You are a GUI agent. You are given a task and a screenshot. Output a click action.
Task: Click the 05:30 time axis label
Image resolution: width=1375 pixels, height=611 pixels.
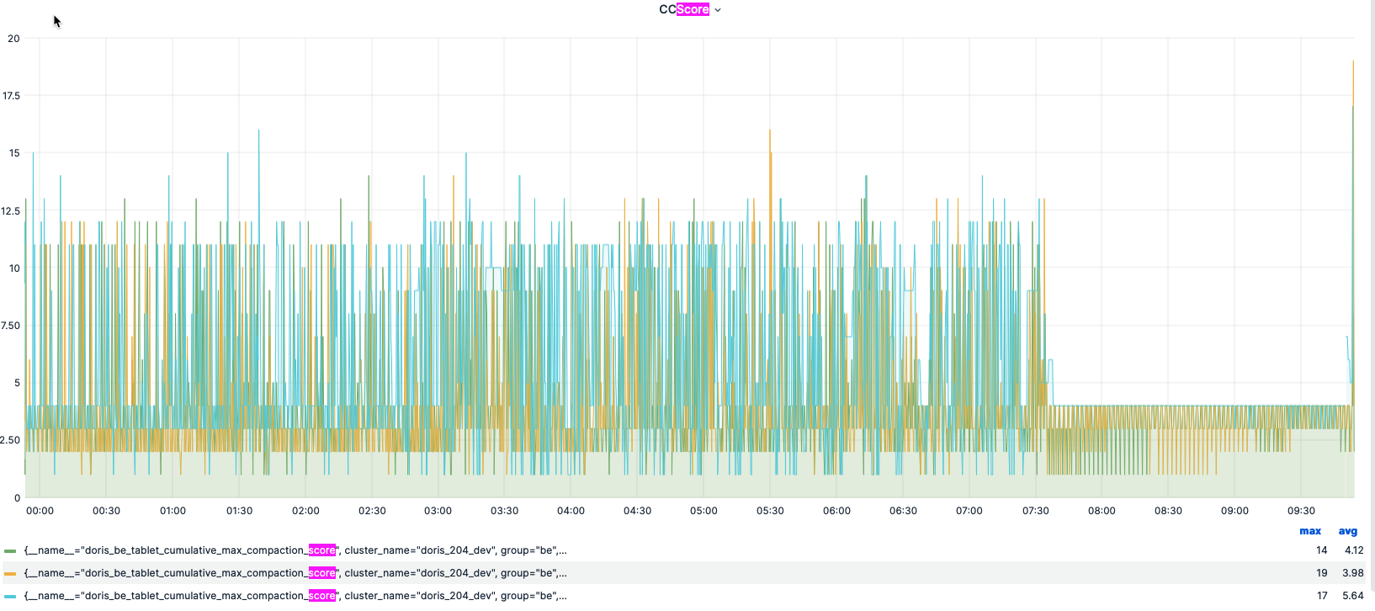(x=770, y=511)
